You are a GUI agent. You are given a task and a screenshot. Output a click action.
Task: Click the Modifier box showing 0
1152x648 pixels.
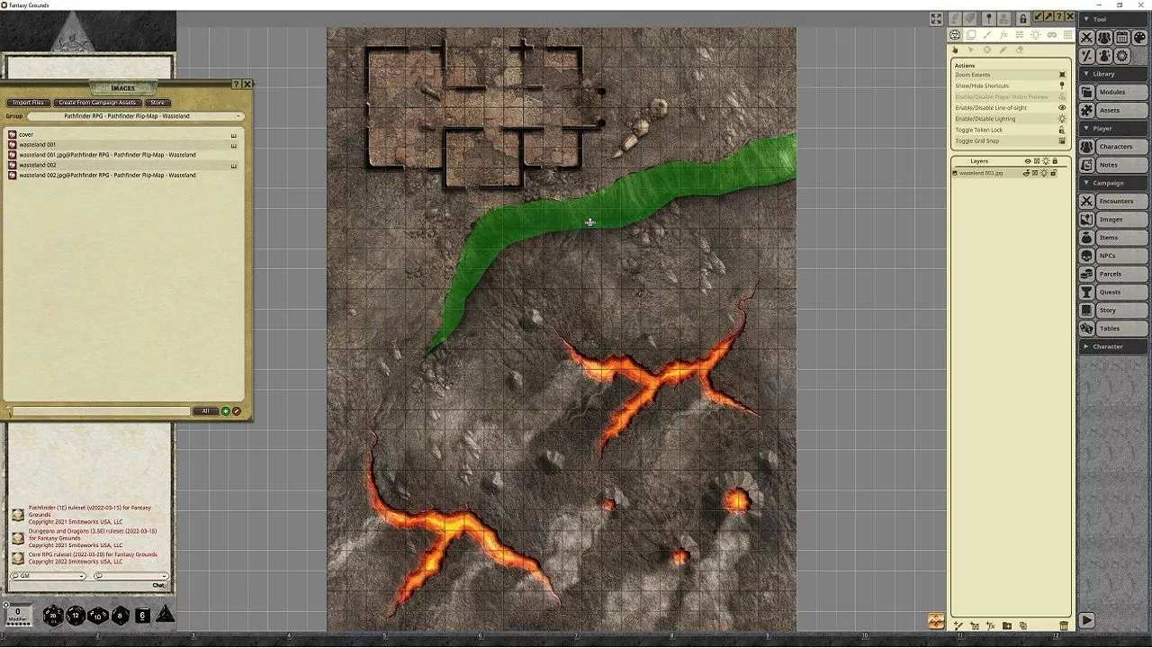18,615
